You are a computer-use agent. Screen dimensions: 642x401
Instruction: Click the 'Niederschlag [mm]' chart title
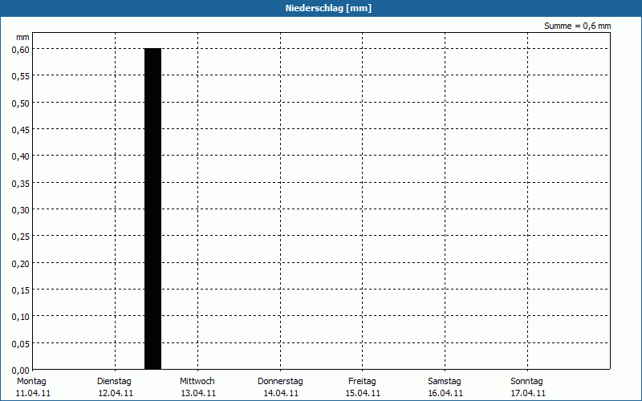[328, 8]
